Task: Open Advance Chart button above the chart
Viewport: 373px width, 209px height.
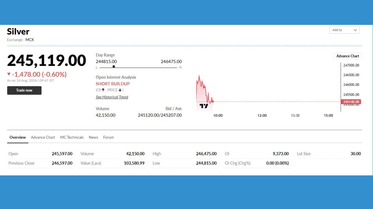Action: [348, 56]
